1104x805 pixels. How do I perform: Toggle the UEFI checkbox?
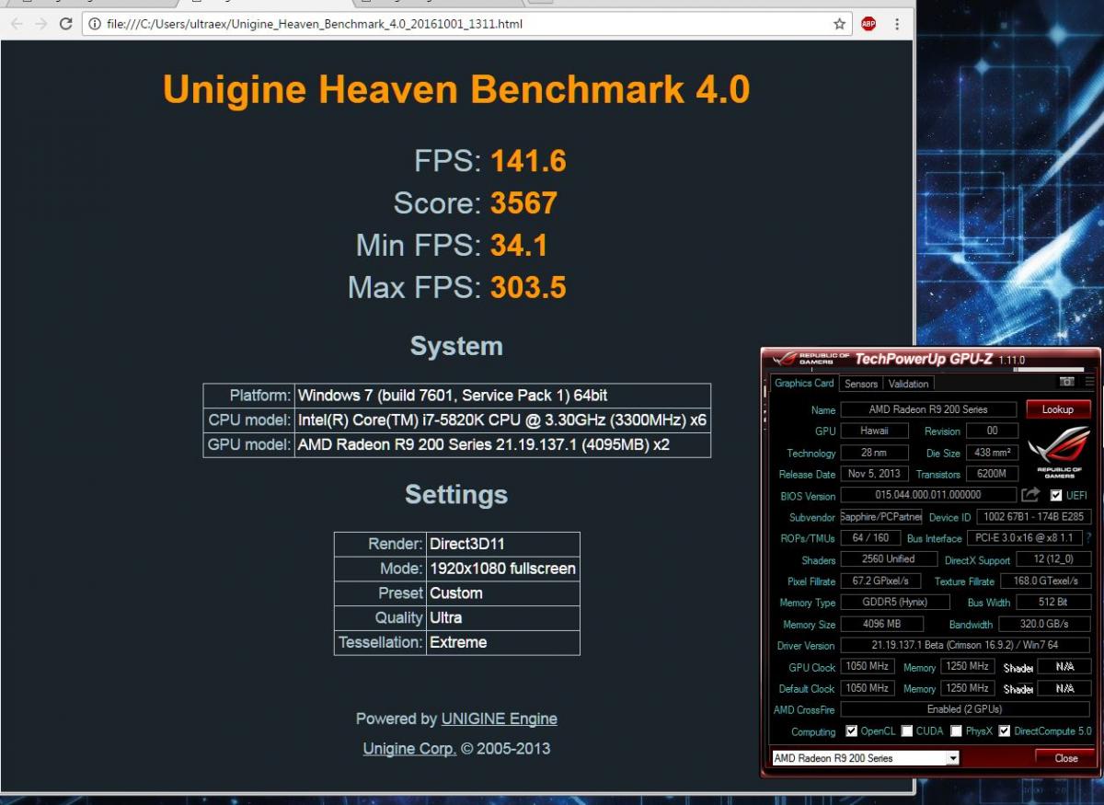pos(1056,495)
